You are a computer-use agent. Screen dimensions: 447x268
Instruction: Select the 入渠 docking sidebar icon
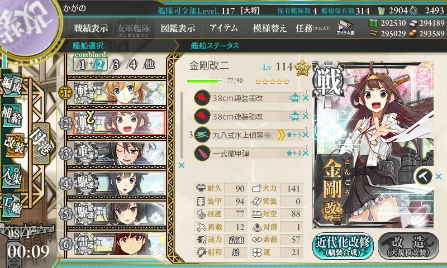point(12,176)
